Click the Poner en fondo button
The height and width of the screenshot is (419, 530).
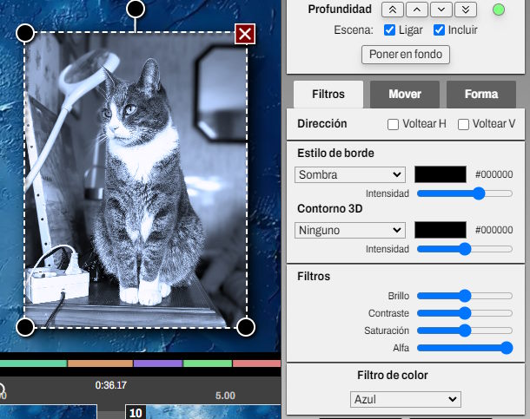click(405, 55)
